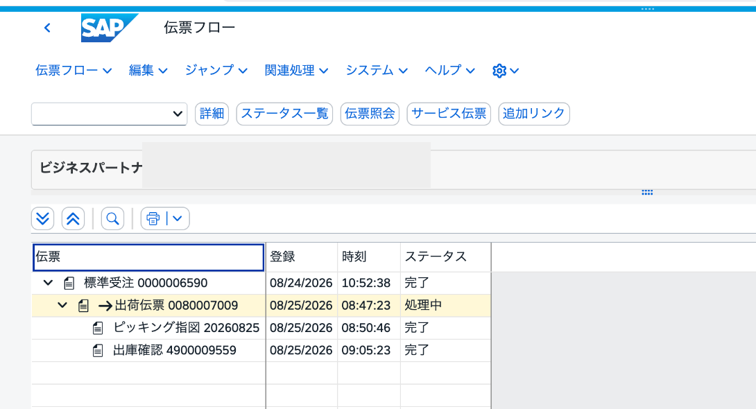
Task: Collapse the 標準受注 0000006590 tree node
Action: (48, 283)
